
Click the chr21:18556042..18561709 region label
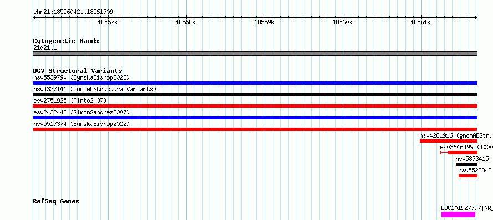tap(73, 12)
